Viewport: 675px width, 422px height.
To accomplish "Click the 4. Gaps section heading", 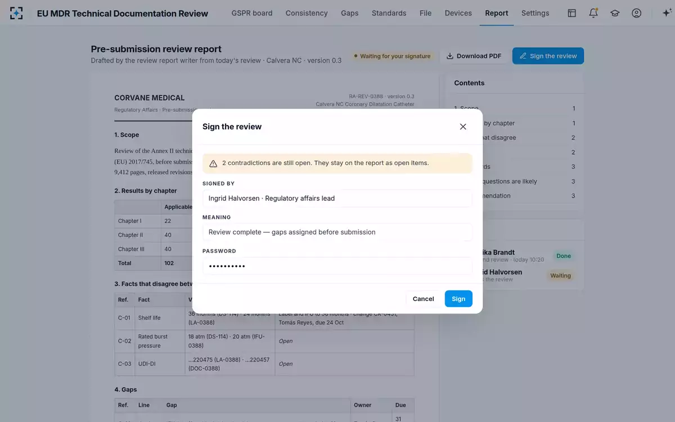I will (x=125, y=389).
